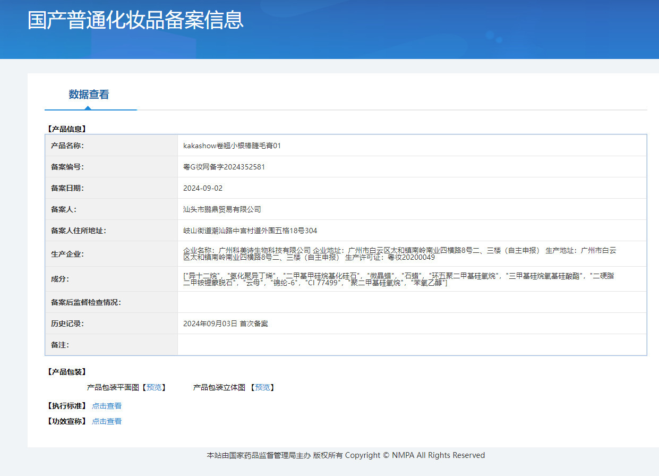The width and height of the screenshot is (659, 476).
Task: Click the page title 国产普通化妆品备案信息
Action: pos(135,20)
